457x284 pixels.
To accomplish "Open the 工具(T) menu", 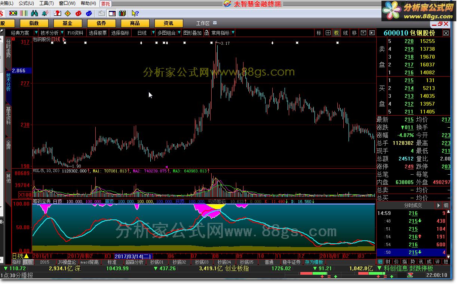I will tap(47, 3).
